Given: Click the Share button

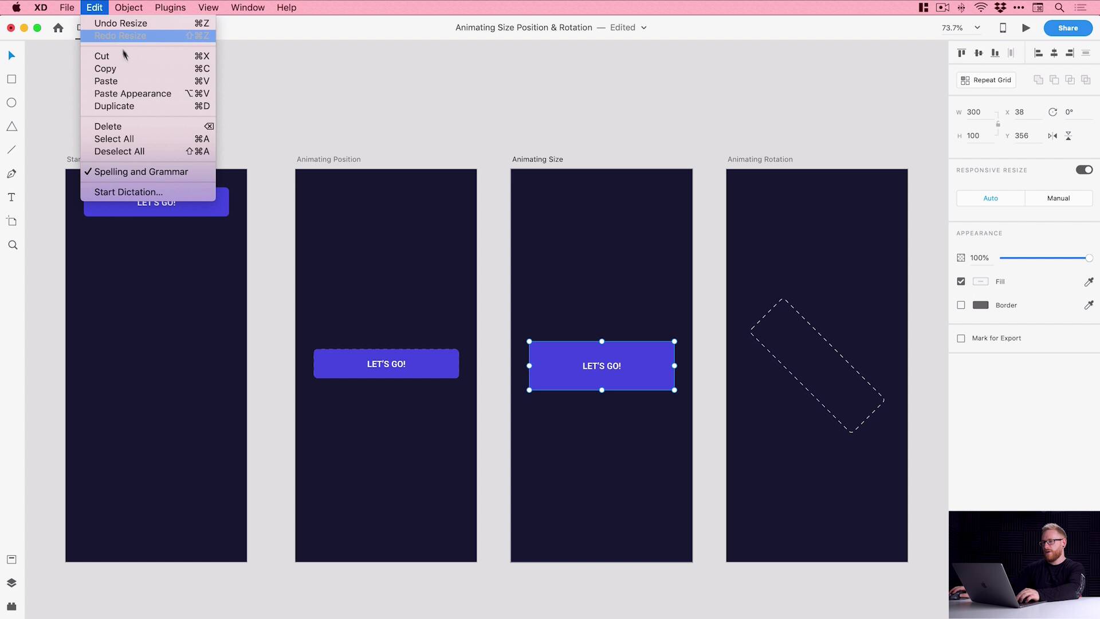Looking at the screenshot, I should [1068, 28].
